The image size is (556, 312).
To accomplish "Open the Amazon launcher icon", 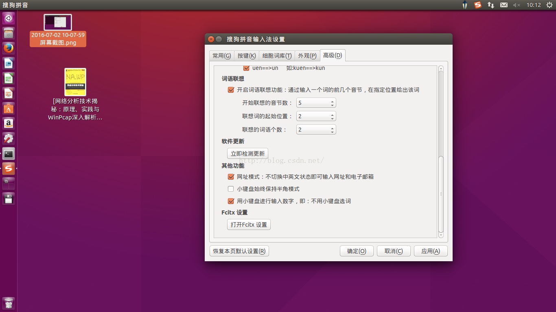I will pos(9,123).
